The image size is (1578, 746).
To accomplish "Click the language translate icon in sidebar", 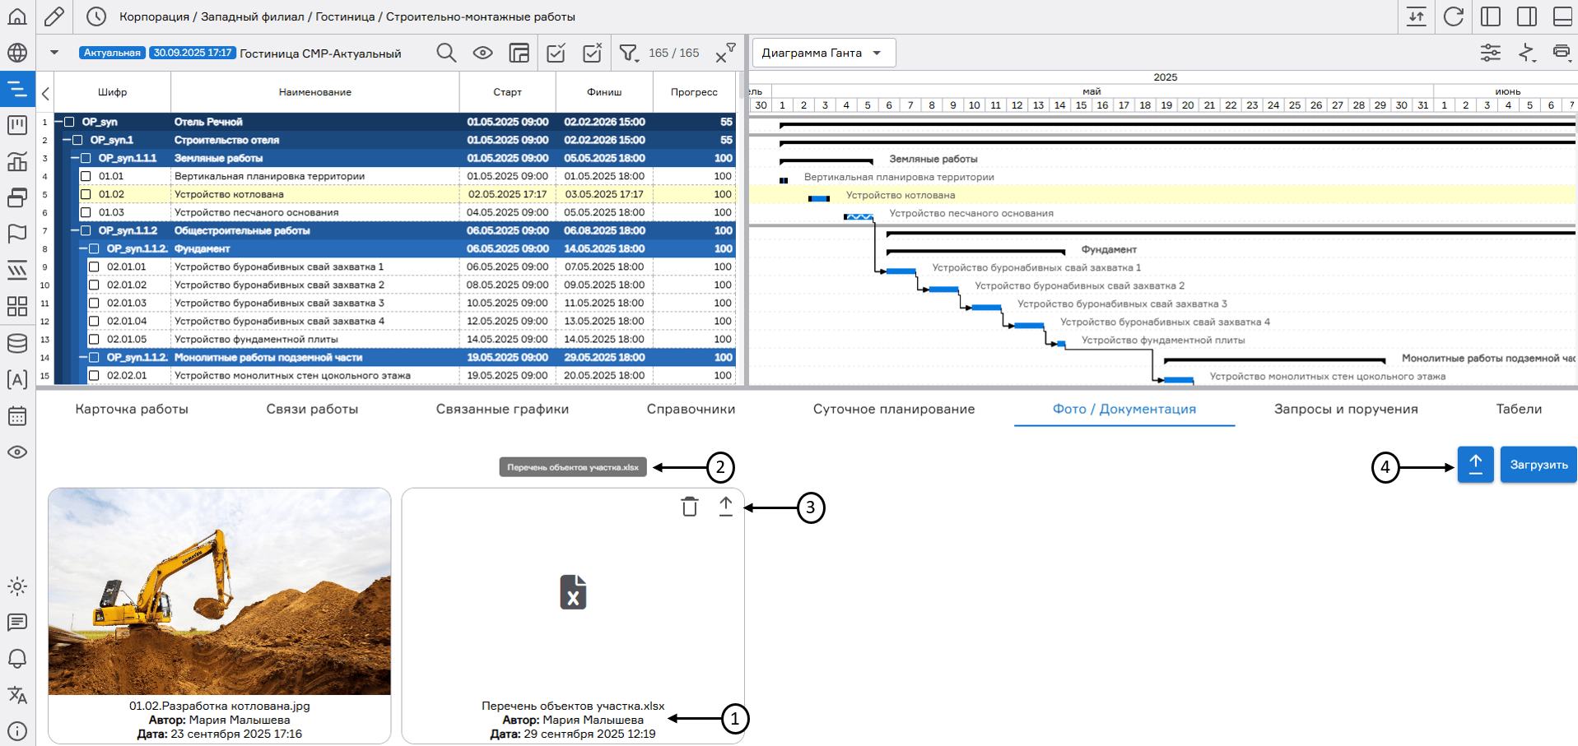I will [17, 695].
